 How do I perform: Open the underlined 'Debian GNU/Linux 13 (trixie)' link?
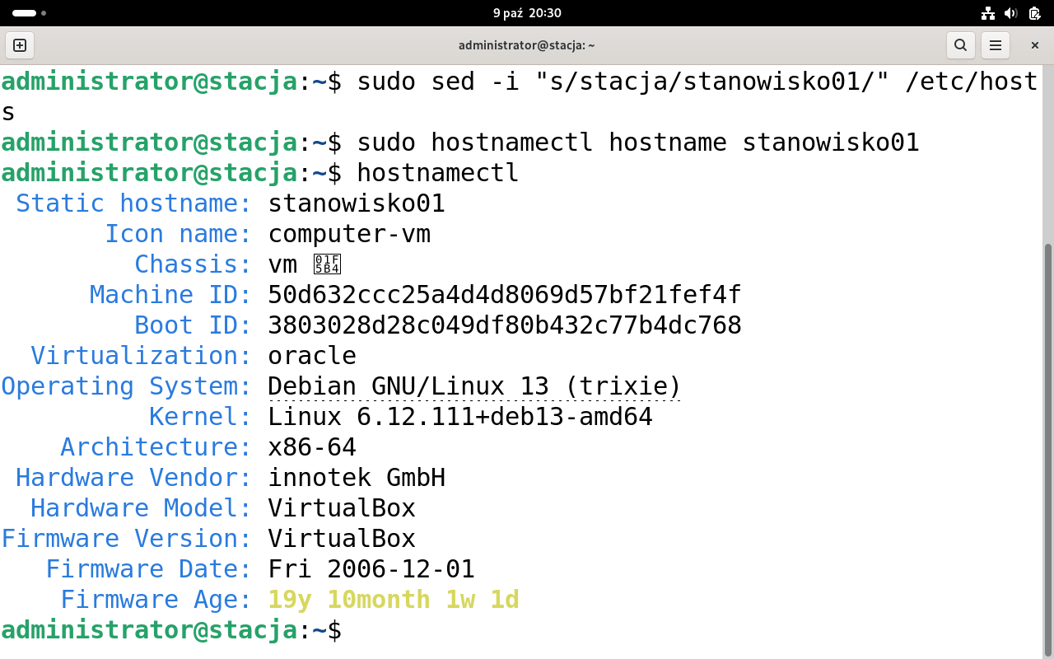pyautogui.click(x=475, y=386)
